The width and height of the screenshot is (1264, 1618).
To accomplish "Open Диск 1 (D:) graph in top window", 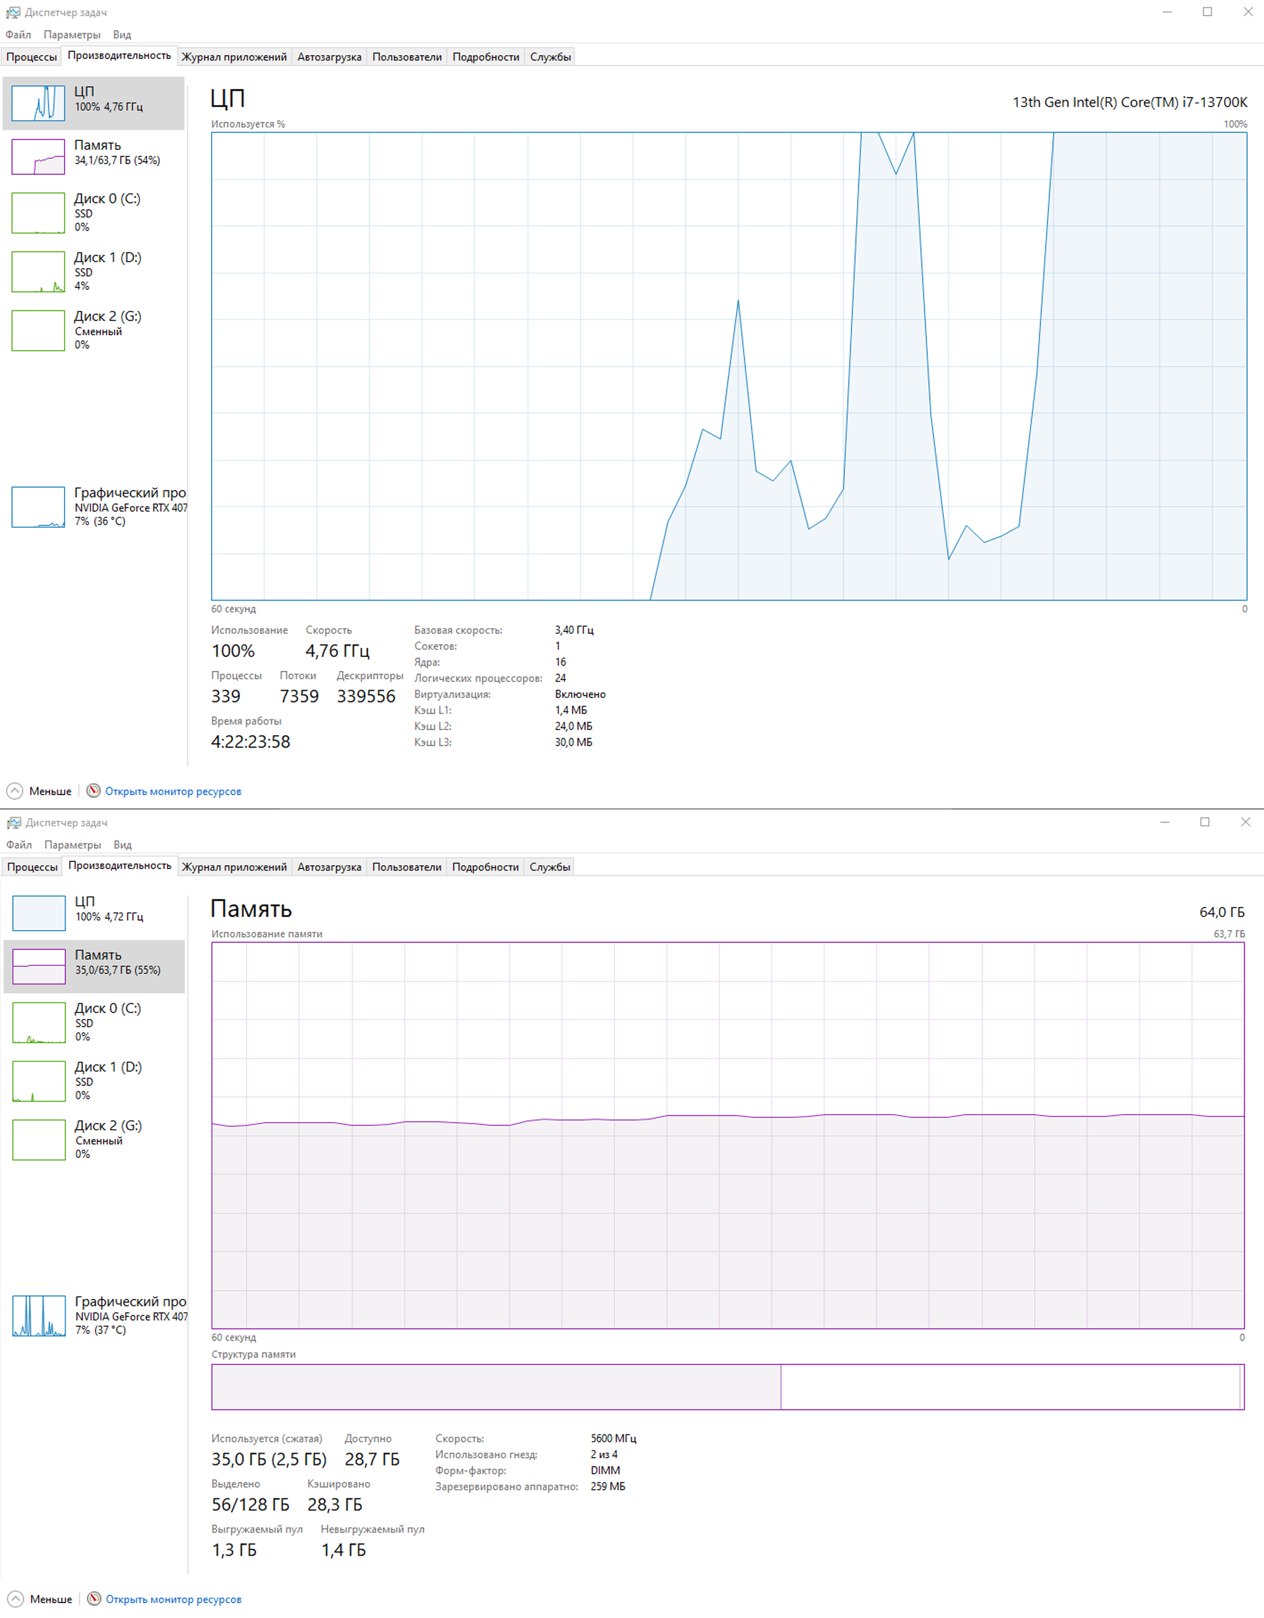I will 38,272.
